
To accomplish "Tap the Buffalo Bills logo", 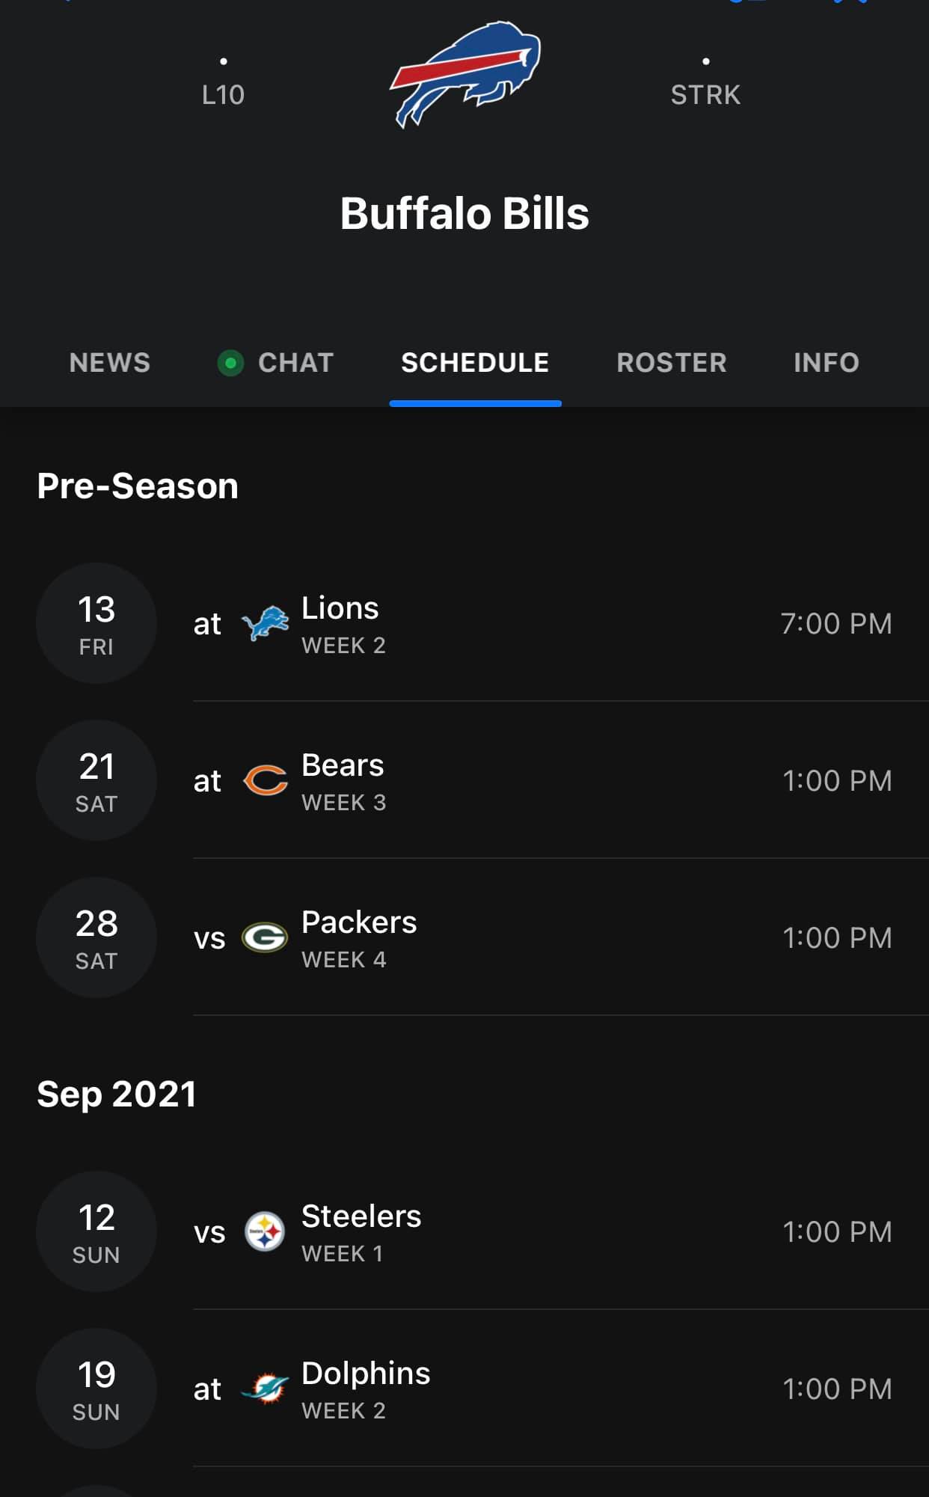I will (x=464, y=74).
